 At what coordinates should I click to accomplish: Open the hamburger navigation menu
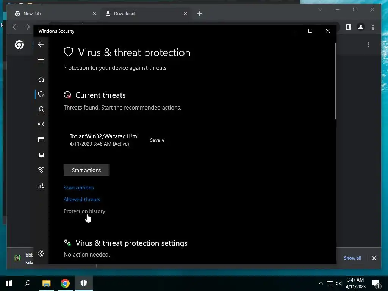tap(41, 61)
